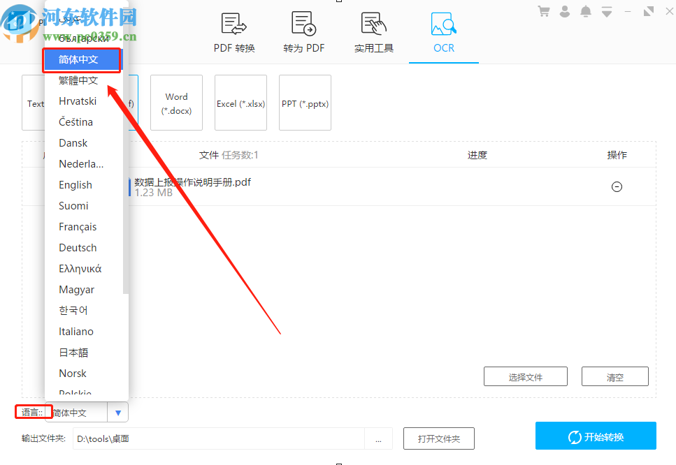The width and height of the screenshot is (676, 465).
Task: Collapse the 语言 dropdown arrow
Action: (x=118, y=413)
